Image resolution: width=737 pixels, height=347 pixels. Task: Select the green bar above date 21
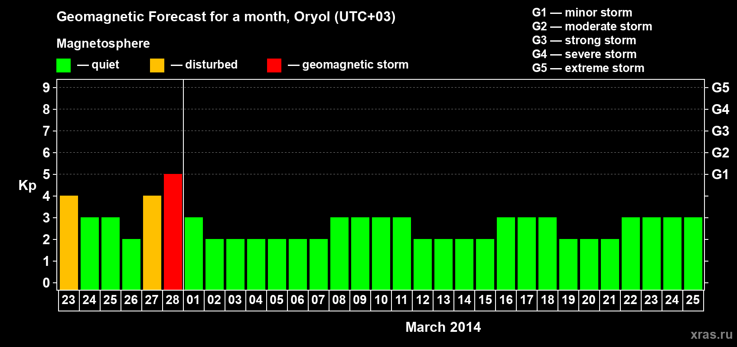coord(610,265)
